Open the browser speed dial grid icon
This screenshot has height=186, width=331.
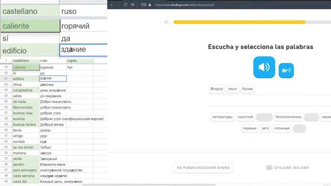pyautogui.click(x=132, y=5)
